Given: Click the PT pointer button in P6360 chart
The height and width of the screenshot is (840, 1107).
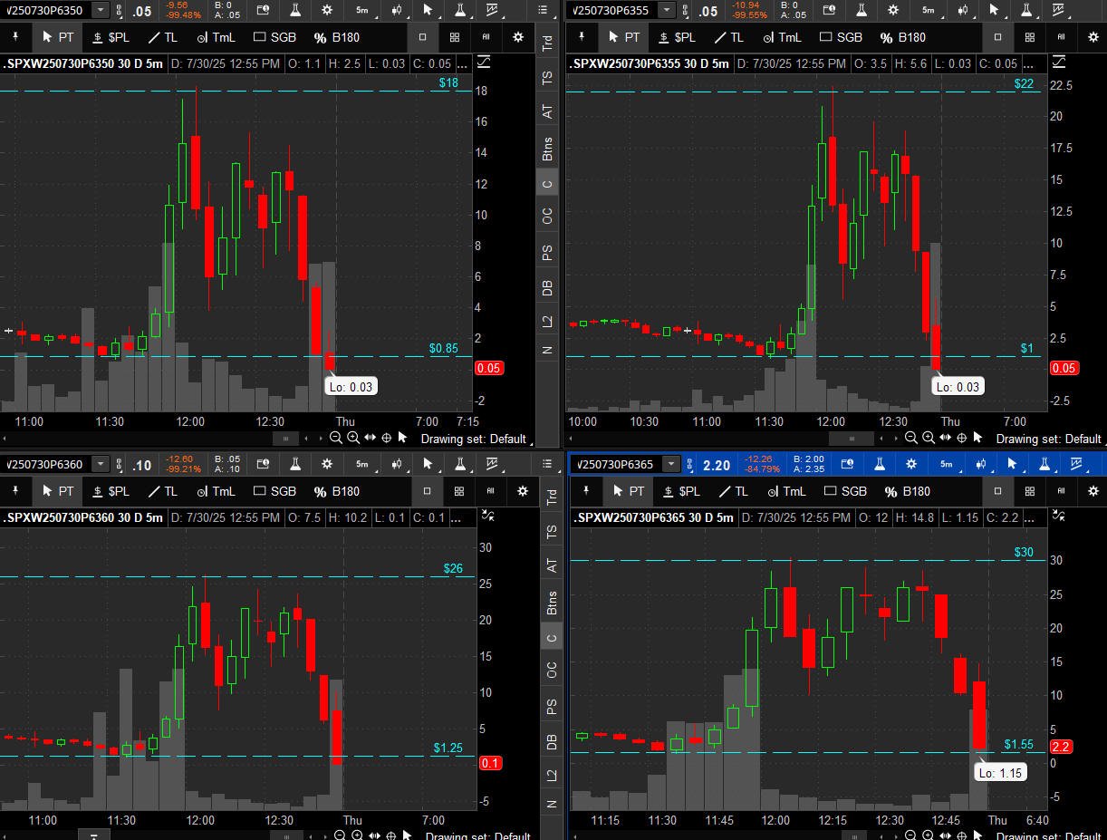Looking at the screenshot, I should 57,491.
